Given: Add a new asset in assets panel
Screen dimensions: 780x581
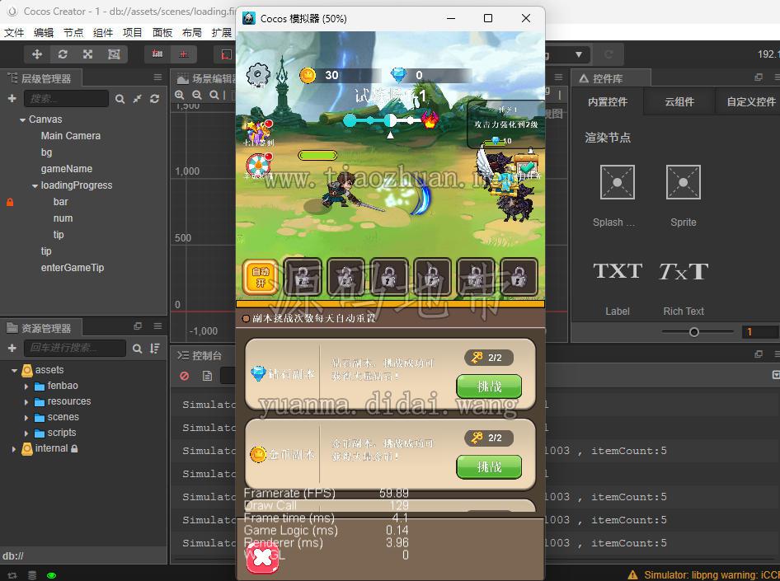Looking at the screenshot, I should click(12, 349).
